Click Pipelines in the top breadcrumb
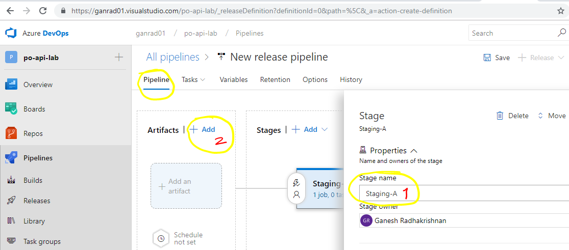Image resolution: width=569 pixels, height=250 pixels. [250, 33]
